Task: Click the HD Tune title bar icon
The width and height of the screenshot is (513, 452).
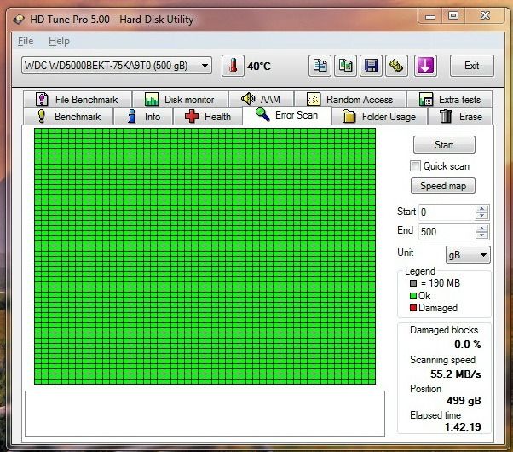Action: (x=19, y=19)
